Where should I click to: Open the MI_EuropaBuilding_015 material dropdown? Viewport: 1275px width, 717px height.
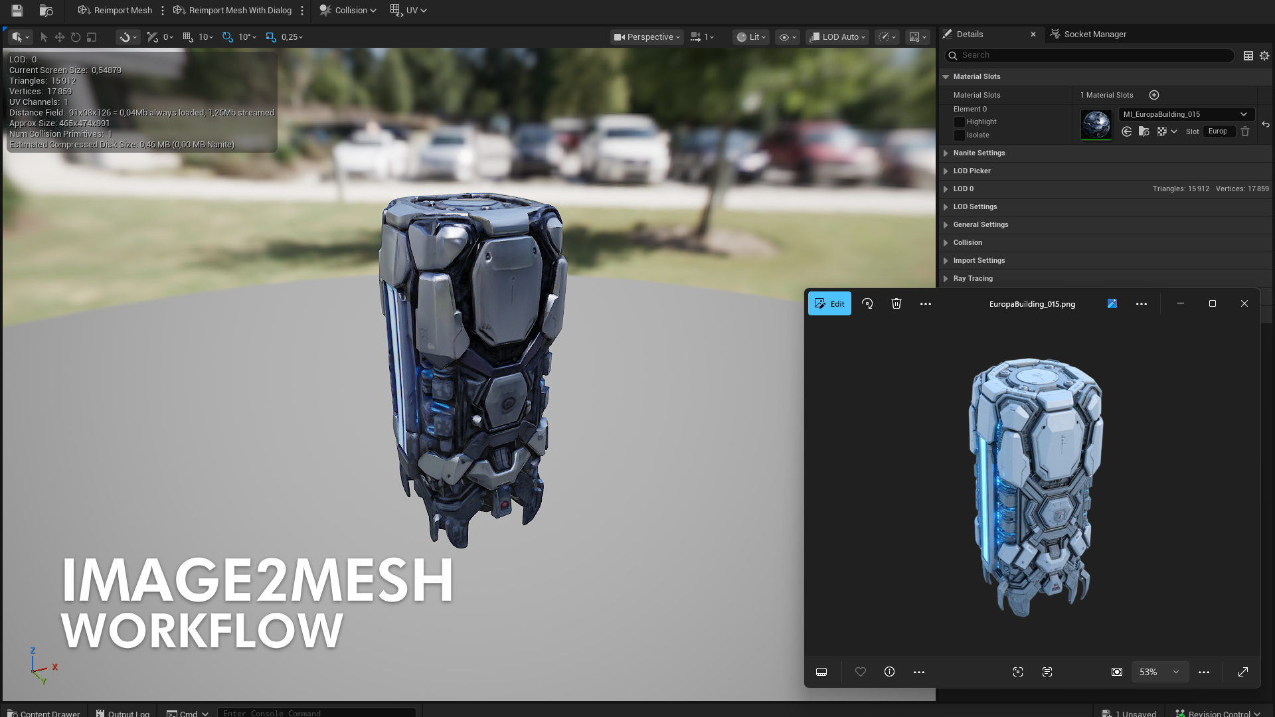[1186, 114]
